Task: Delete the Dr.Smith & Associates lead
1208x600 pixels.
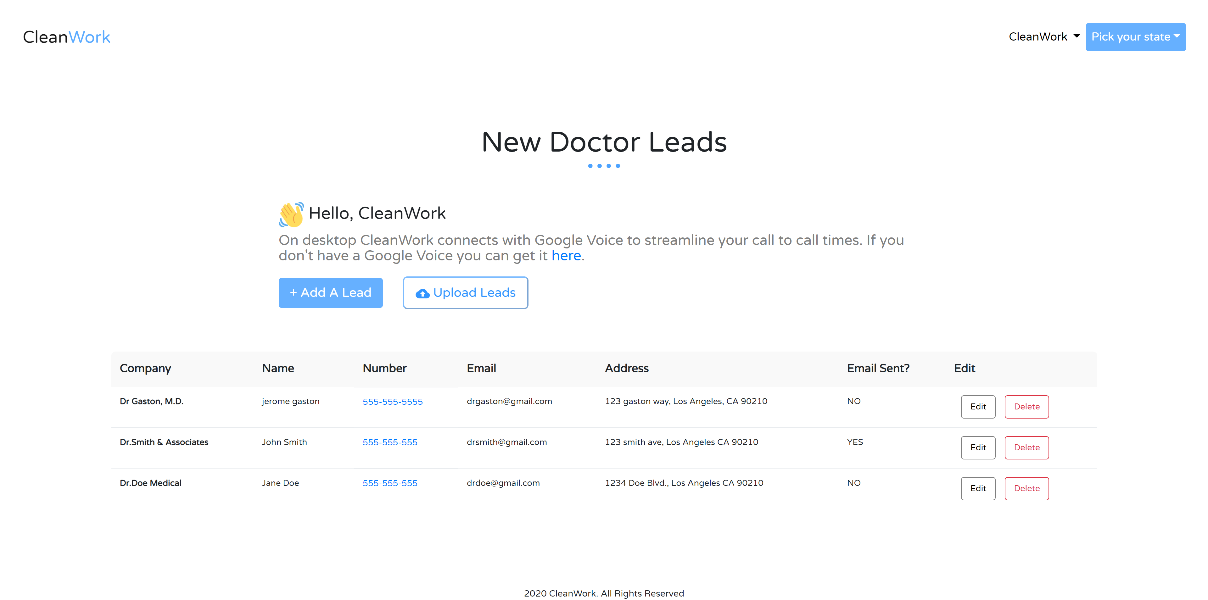Action: (1026, 447)
